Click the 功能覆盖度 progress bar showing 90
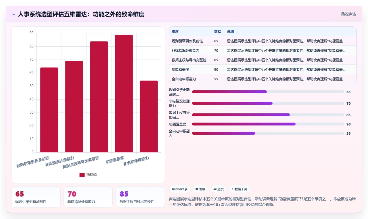The width and height of the screenshot is (368, 219). pos(268,124)
